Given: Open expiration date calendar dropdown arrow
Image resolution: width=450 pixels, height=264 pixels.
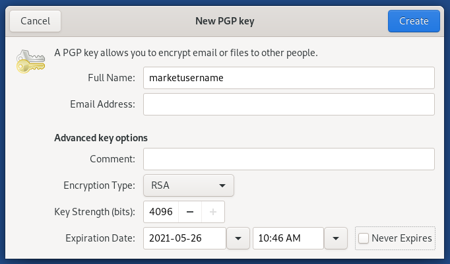Looking at the screenshot, I should (x=238, y=238).
